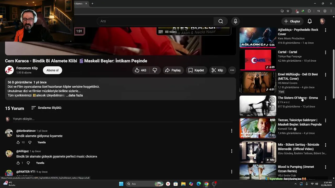The height and width of the screenshot is (188, 335).
Task: Open options menu for @kbribrahimov comment
Action: [x=232, y=131]
